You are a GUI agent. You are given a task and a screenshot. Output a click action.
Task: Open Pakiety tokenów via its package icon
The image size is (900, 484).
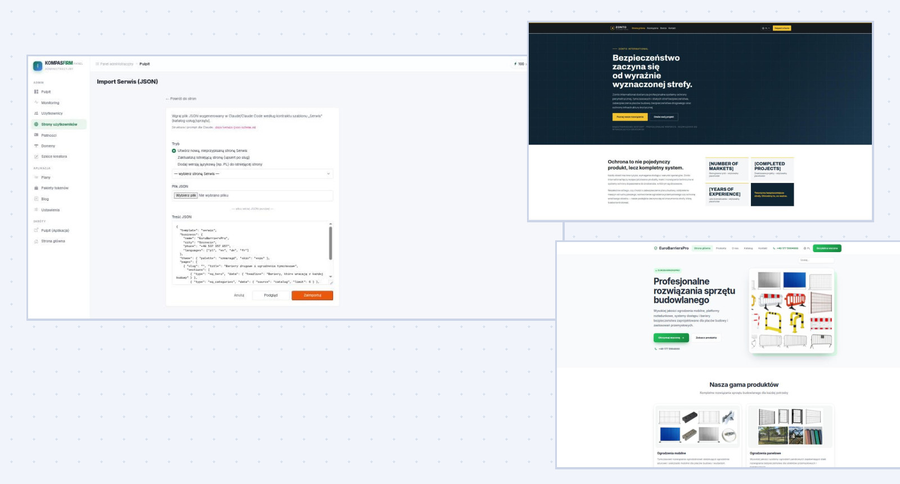point(37,188)
